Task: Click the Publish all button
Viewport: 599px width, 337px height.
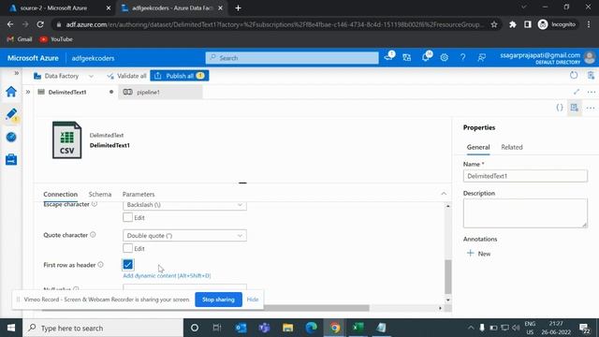Action: coord(179,76)
